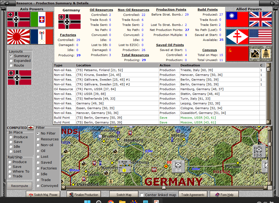Select the United Kingdom flag
This screenshot has height=203, width=279.
[261, 19]
